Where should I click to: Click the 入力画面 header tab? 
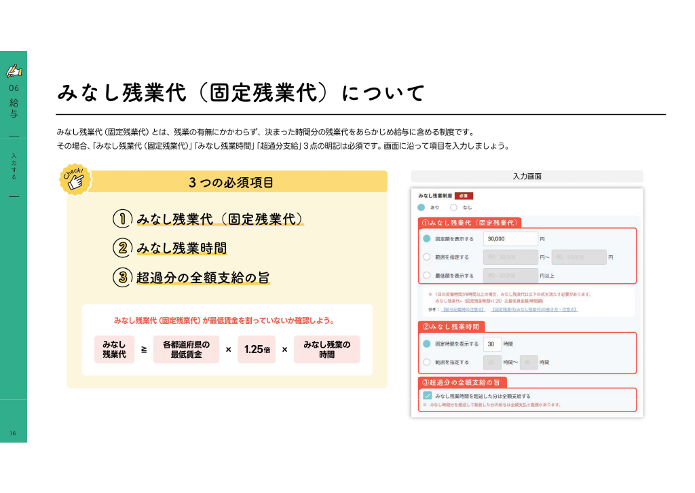(527, 176)
